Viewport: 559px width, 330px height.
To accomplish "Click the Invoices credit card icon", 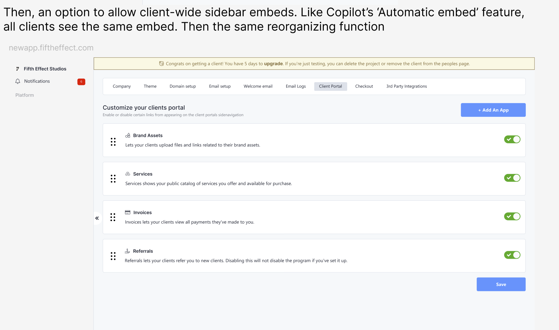I will click(x=128, y=212).
